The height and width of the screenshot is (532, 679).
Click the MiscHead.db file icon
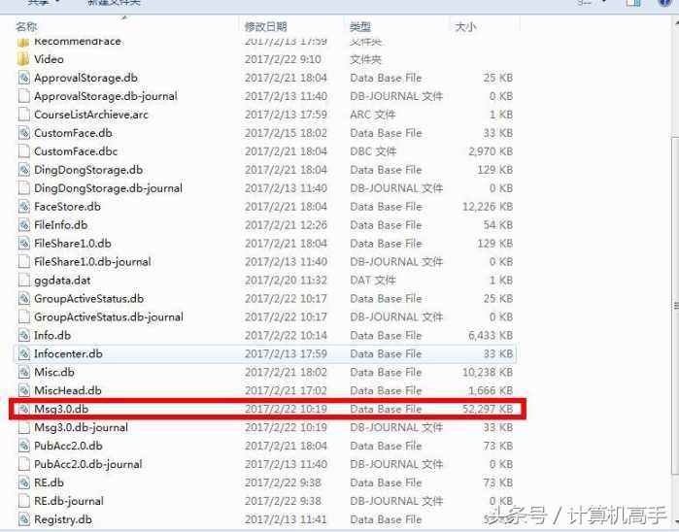tap(24, 390)
